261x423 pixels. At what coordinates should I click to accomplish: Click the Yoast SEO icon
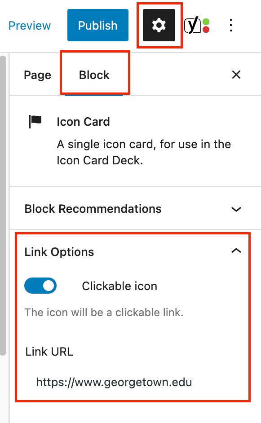coord(194,25)
